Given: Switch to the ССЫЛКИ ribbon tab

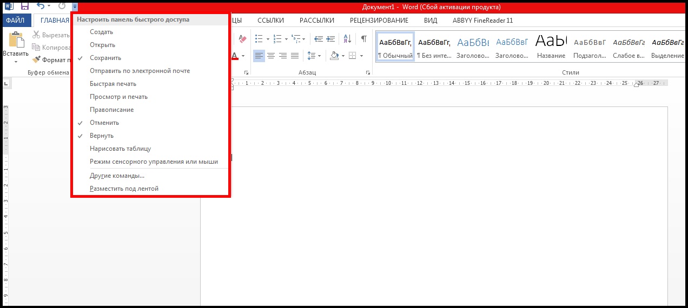Looking at the screenshot, I should [x=270, y=21].
